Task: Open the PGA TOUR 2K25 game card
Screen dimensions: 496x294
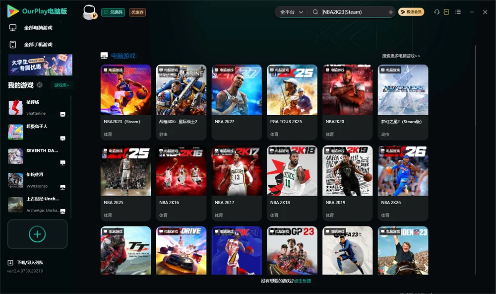Action: tap(292, 102)
